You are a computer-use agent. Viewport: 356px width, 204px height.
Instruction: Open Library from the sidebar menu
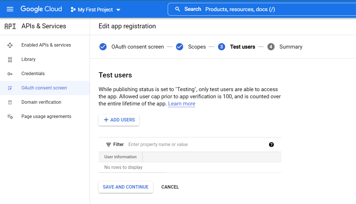pyautogui.click(x=28, y=59)
